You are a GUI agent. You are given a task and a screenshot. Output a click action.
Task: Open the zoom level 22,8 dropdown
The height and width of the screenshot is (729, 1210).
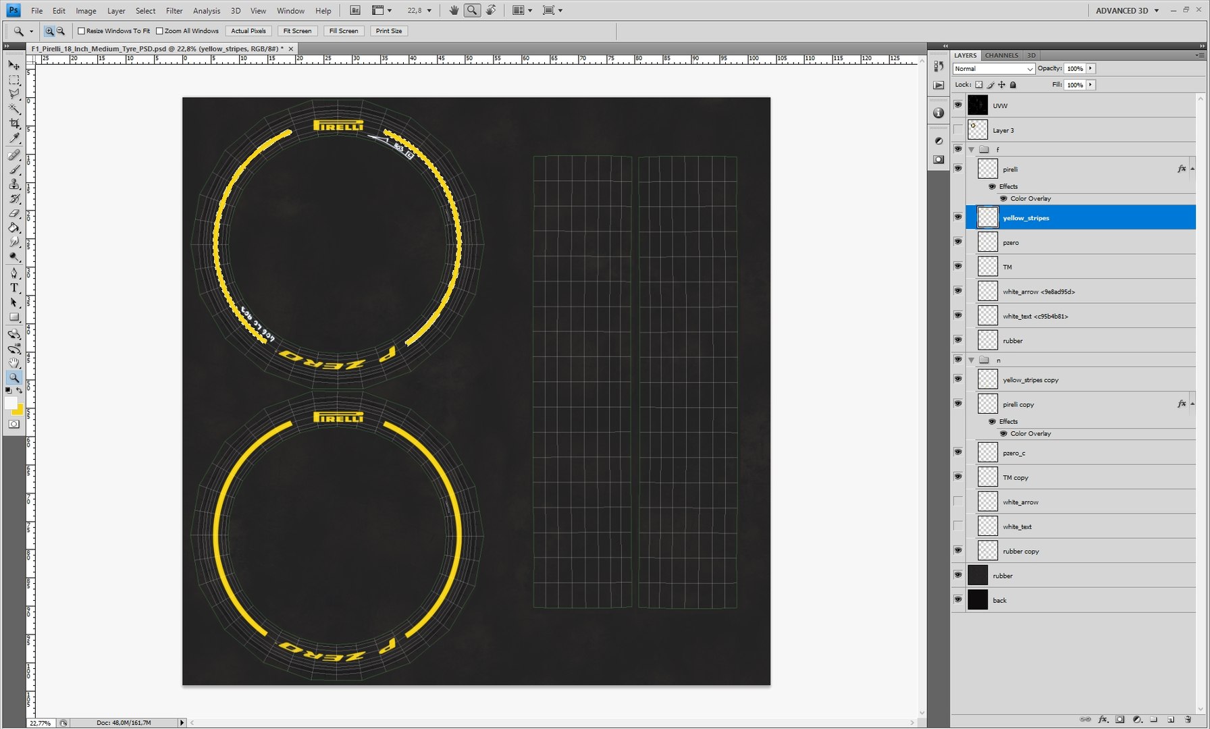(x=429, y=11)
